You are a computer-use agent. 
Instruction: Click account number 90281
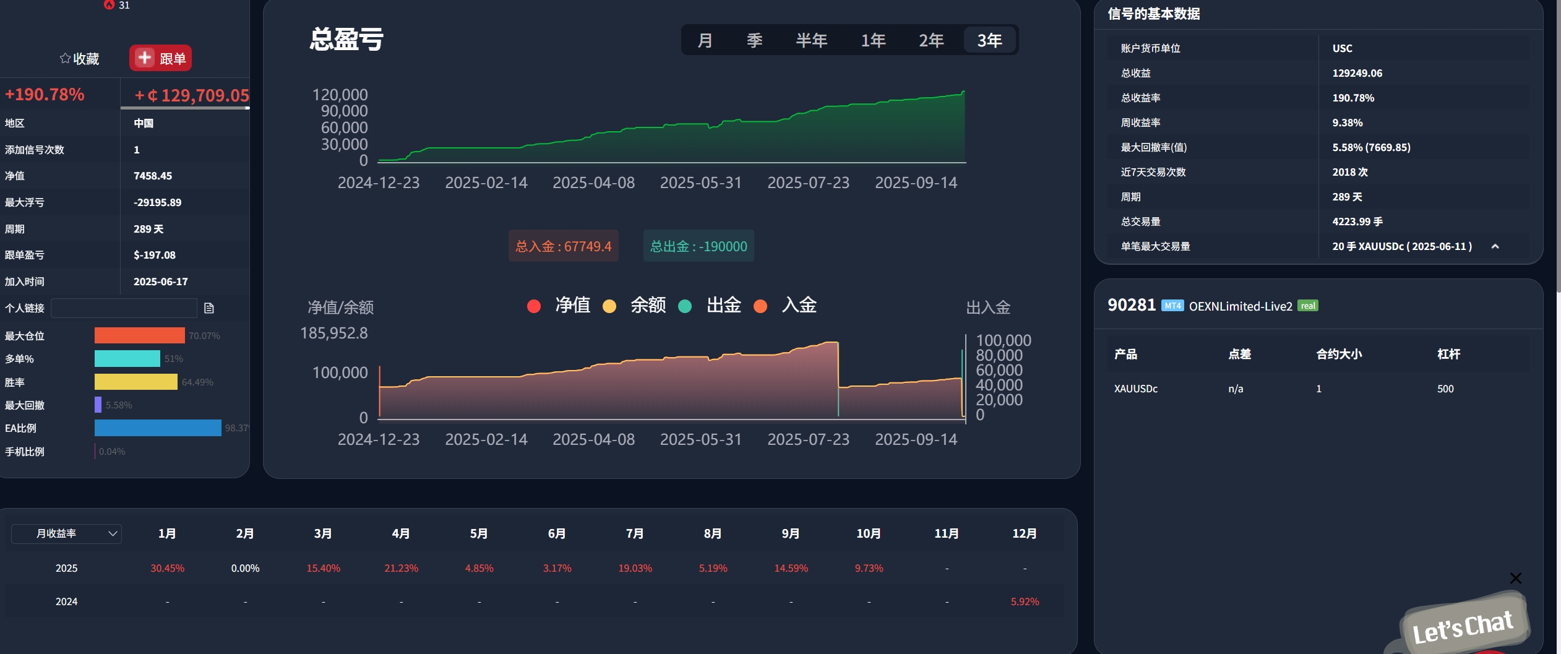1132,305
